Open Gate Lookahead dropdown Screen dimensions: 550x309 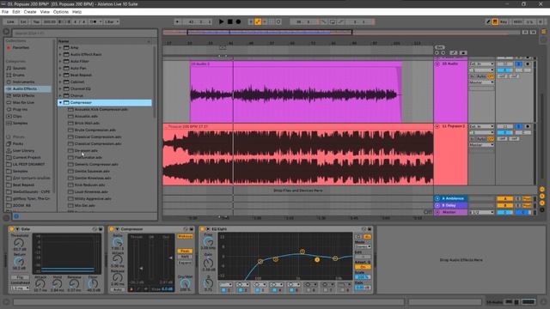[x=21, y=288]
